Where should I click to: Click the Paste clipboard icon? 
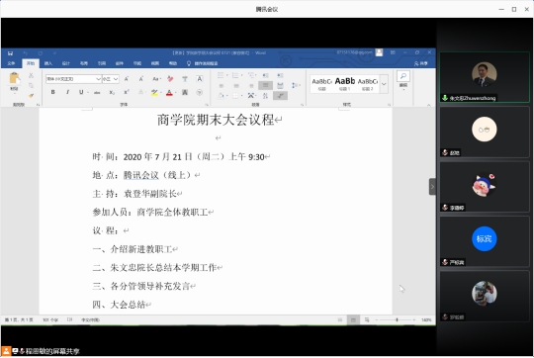[x=14, y=78]
